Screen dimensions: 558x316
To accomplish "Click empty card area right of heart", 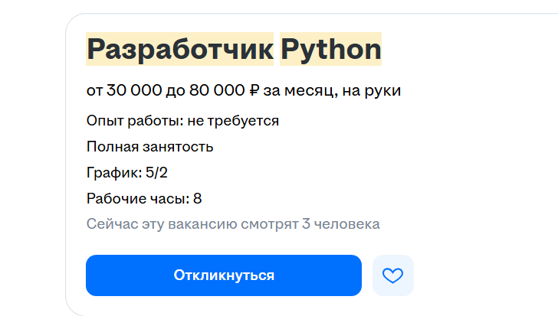I will click(483, 275).
